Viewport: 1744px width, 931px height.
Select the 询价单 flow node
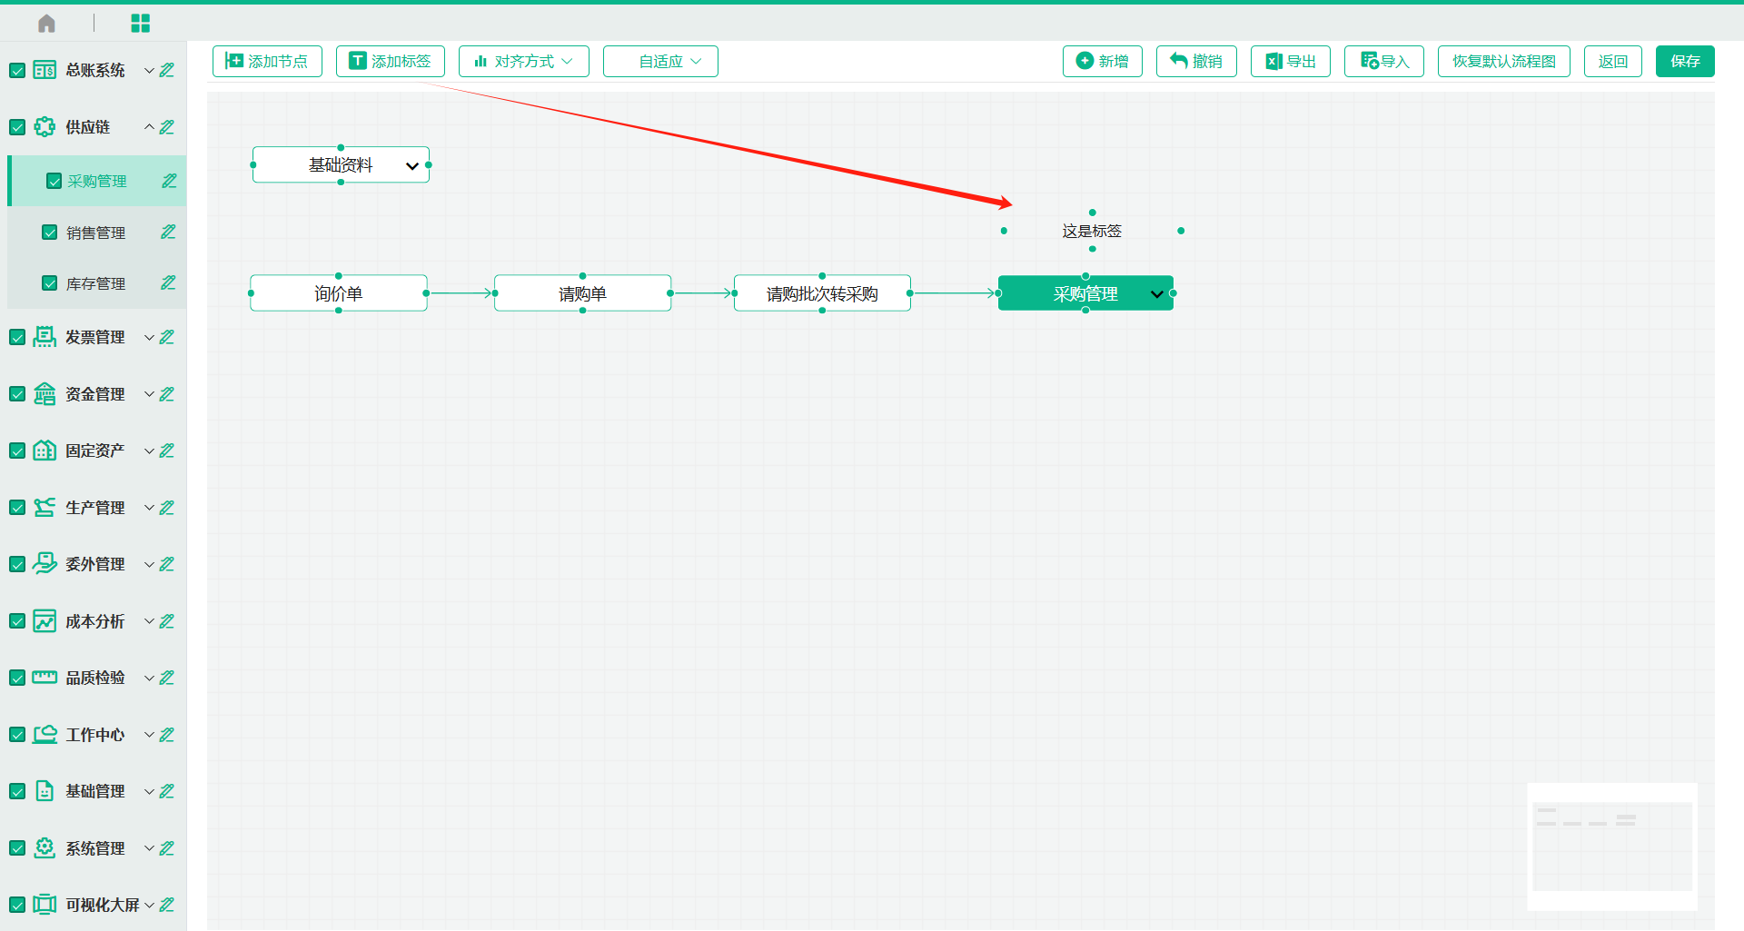(x=339, y=293)
